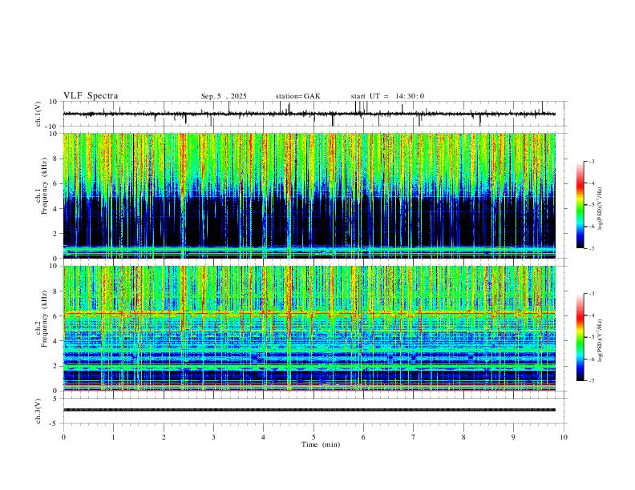Click the upper colorbar beside the ch.1 spectrogram
The width and height of the screenshot is (635, 490).
580,205
